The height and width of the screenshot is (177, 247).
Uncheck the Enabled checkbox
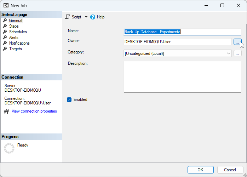pyautogui.click(x=69, y=99)
